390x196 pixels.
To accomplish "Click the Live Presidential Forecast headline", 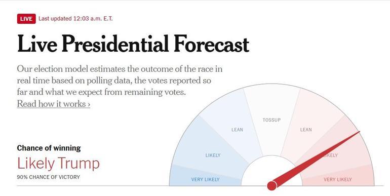I will coord(133,44).
